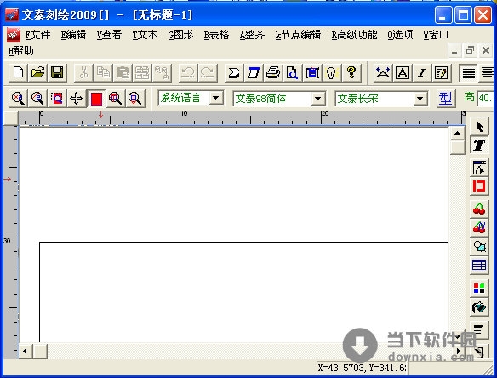Open the H帮助 menu
The height and width of the screenshot is (378, 497).
pos(20,51)
